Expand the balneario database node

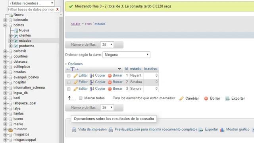click(5, 20)
